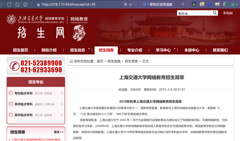This screenshot has height=141, width=240.
Task: Open 更多>> in 招生简章 panel
Action: tap(59, 132)
